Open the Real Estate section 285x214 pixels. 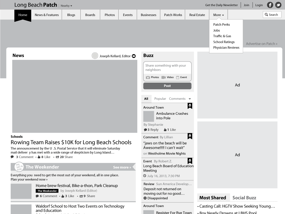coord(197,15)
